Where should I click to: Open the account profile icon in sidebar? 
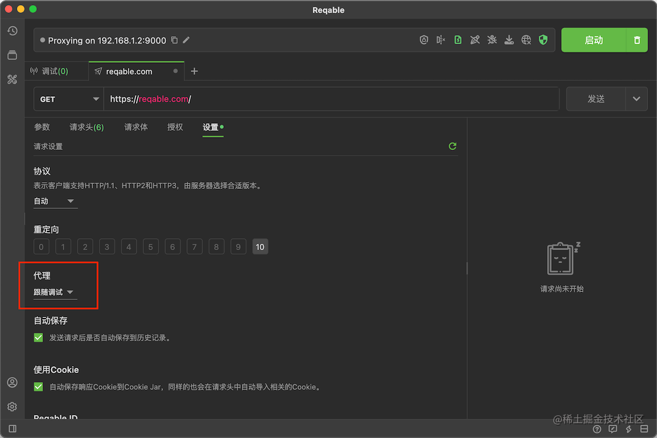click(x=12, y=383)
